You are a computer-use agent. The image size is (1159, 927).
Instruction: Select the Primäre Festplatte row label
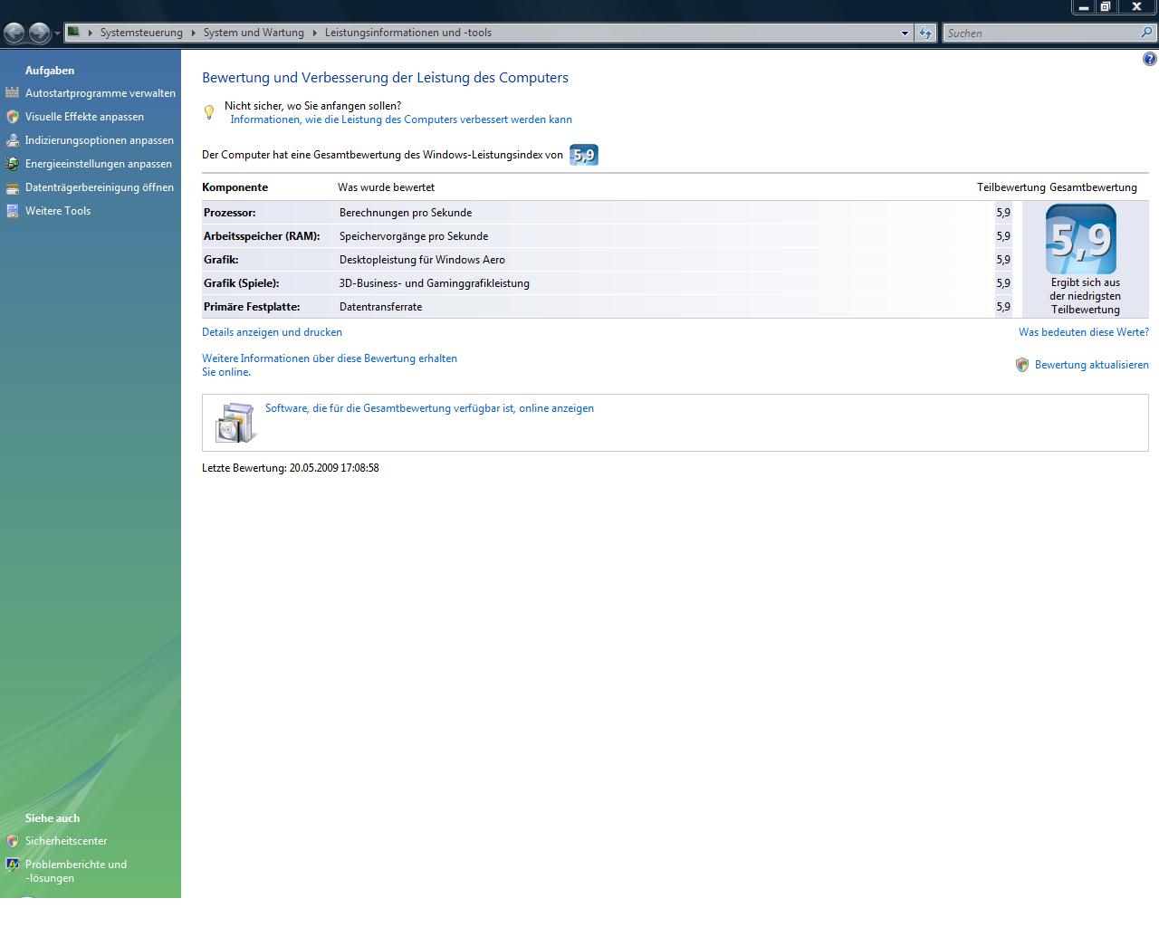click(x=252, y=307)
